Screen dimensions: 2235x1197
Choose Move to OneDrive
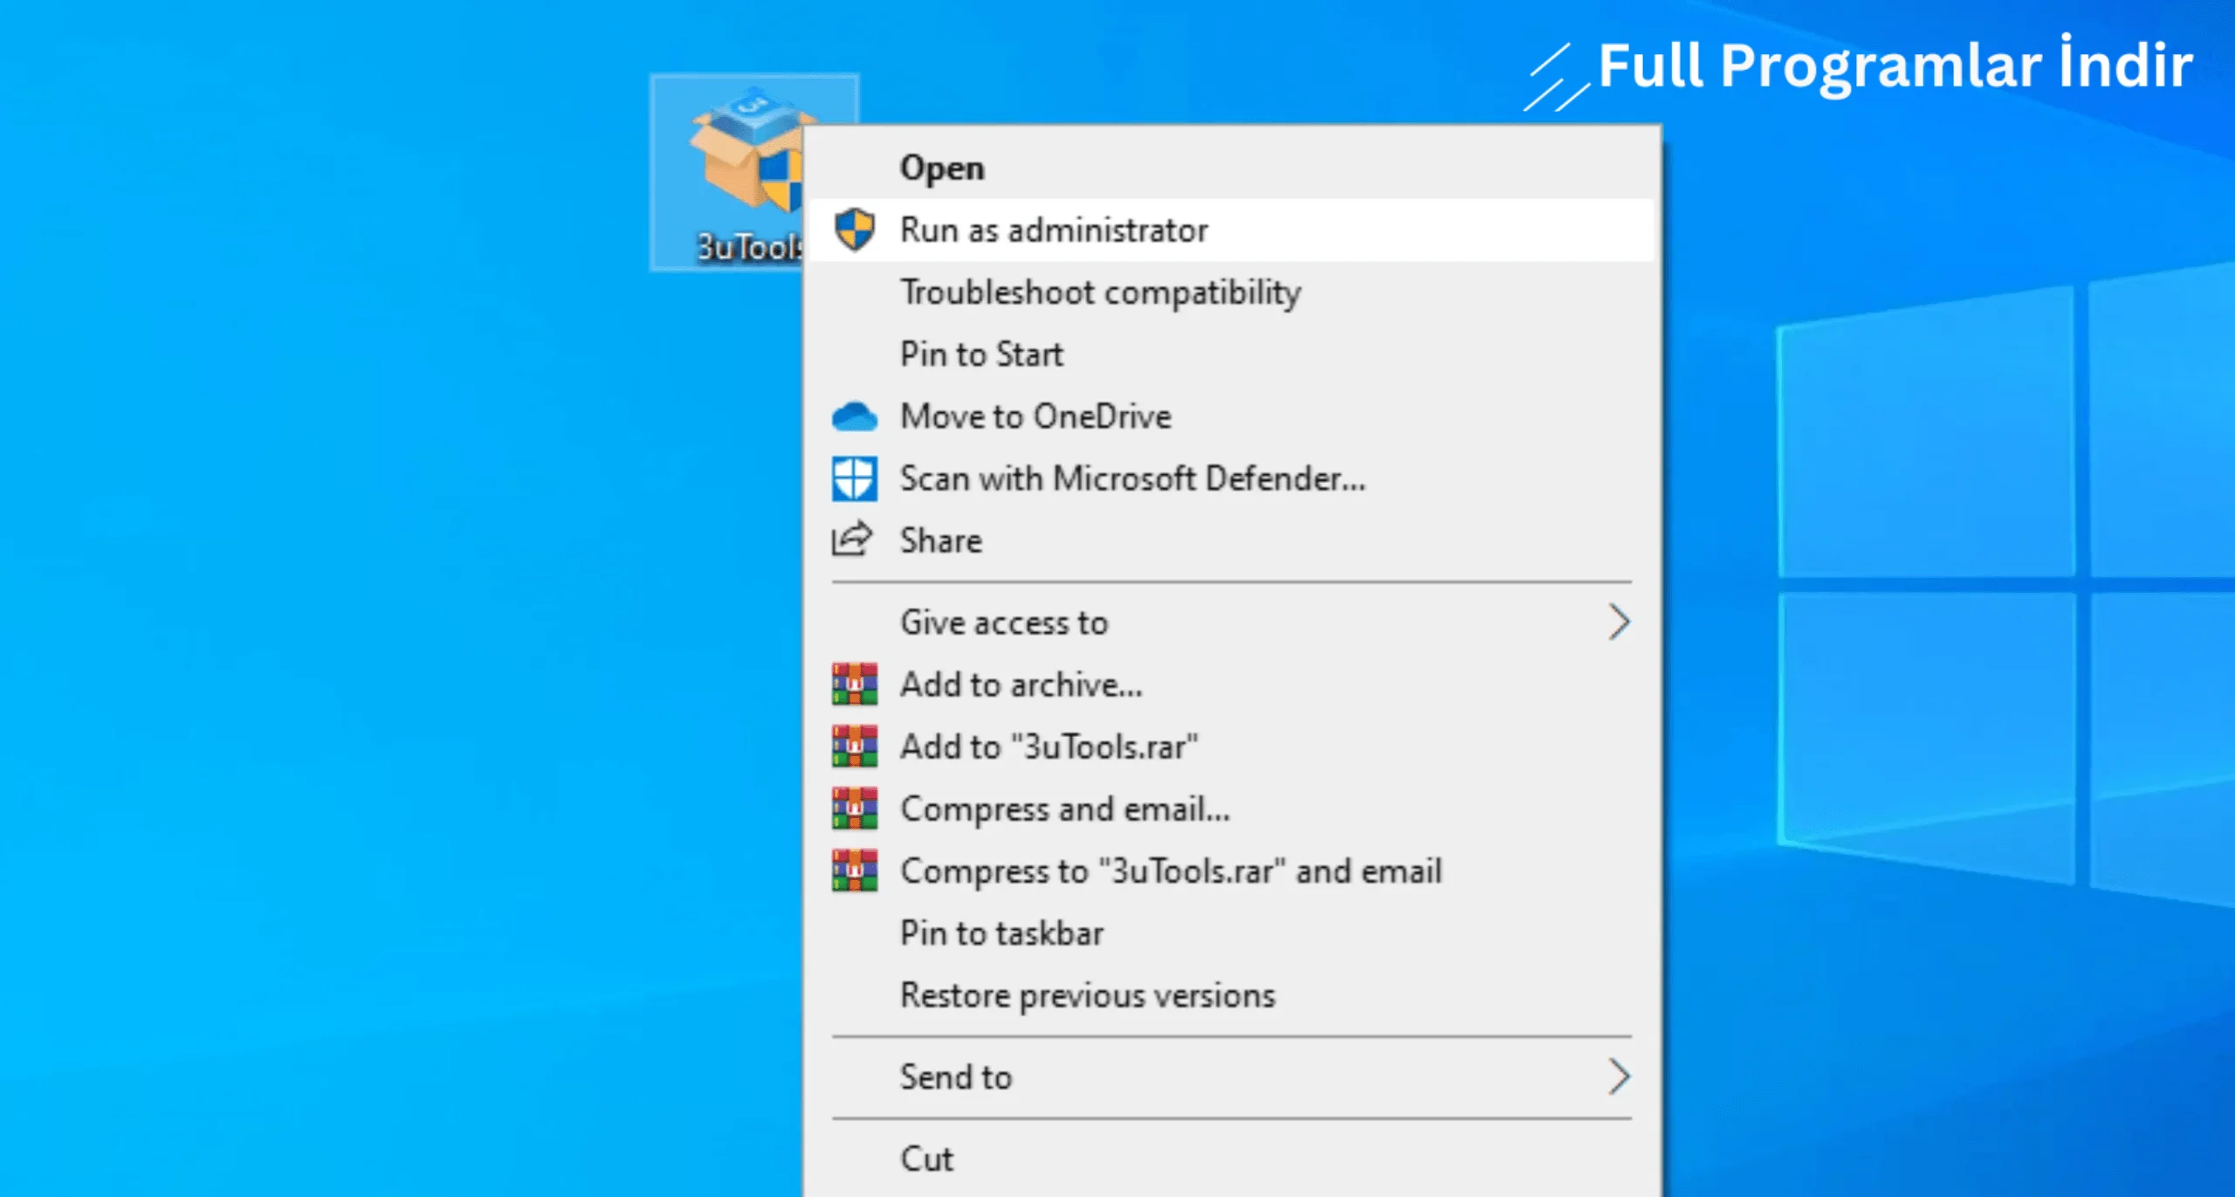[x=1231, y=416]
